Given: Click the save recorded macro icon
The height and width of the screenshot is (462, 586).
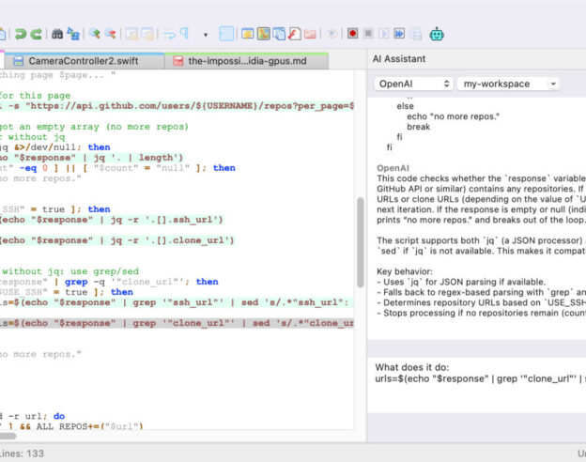Looking at the screenshot, I should [x=415, y=34].
